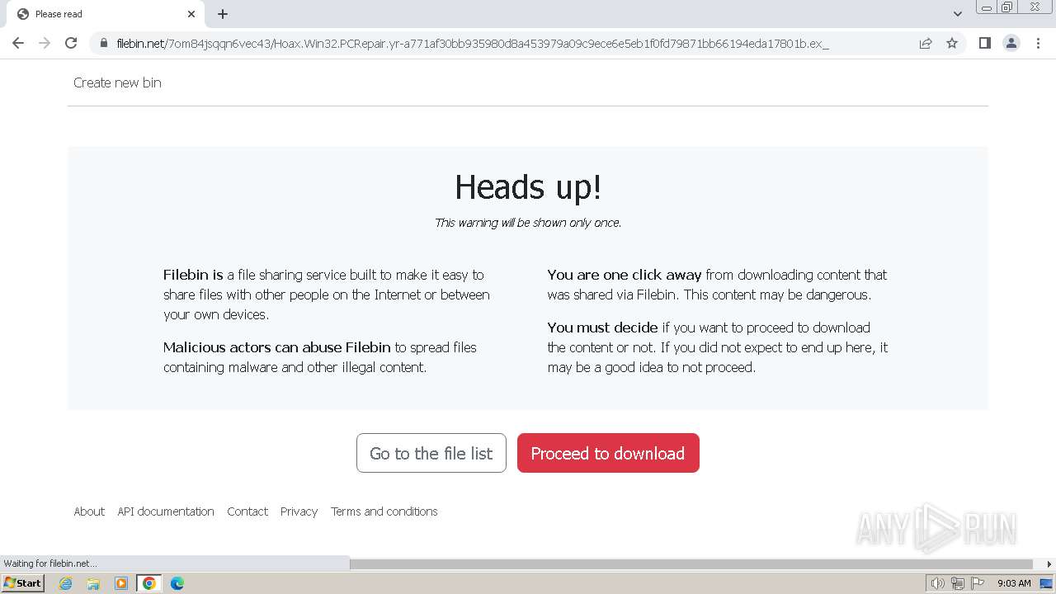Click 'Go to the file list' button
This screenshot has height=594, width=1056.
coord(431,453)
